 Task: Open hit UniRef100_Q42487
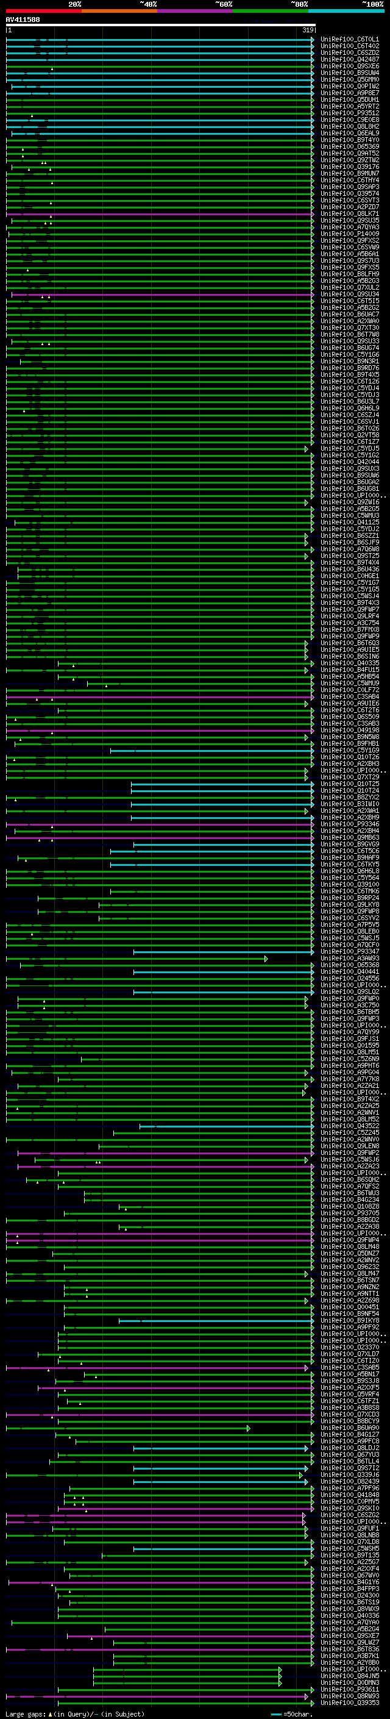[x=350, y=59]
